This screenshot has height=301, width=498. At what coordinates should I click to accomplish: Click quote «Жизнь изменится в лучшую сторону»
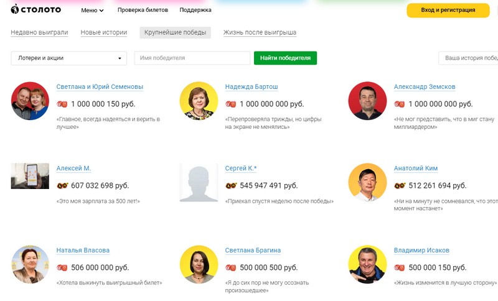(445, 282)
